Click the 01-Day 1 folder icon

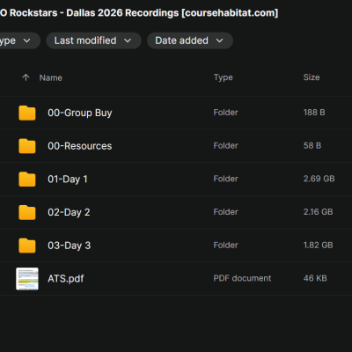click(27, 179)
